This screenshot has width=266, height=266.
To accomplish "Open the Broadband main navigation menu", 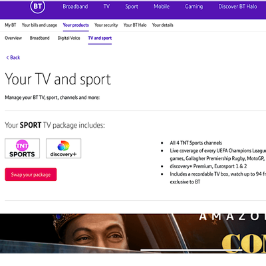I will click(75, 7).
